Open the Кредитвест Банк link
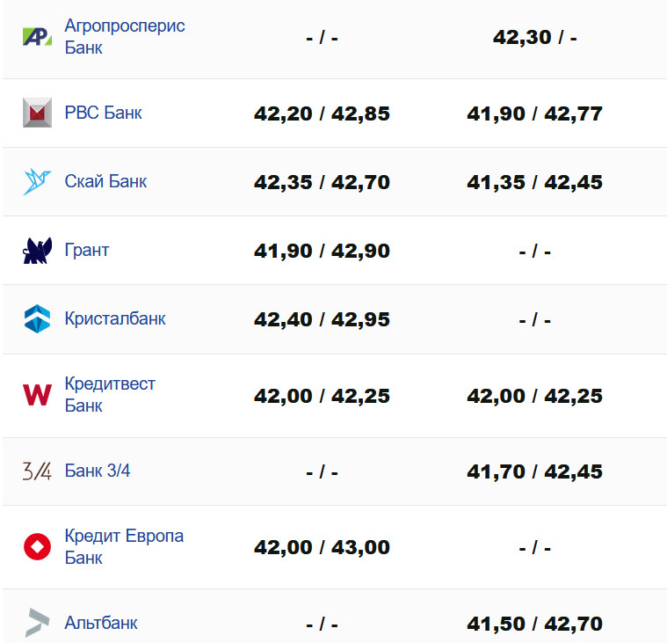The height and width of the screenshot is (643, 667). [x=110, y=395]
